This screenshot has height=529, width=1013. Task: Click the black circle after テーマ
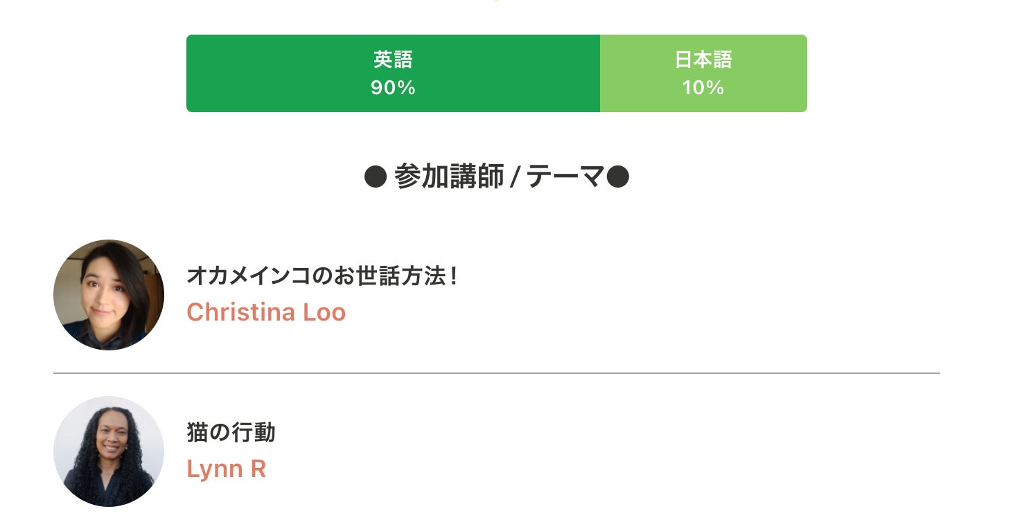(x=617, y=178)
